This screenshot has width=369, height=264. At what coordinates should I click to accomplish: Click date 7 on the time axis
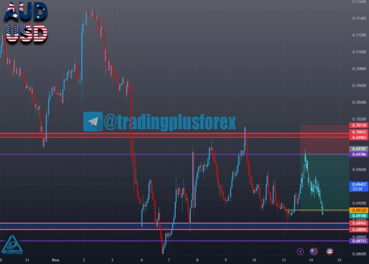169,260
